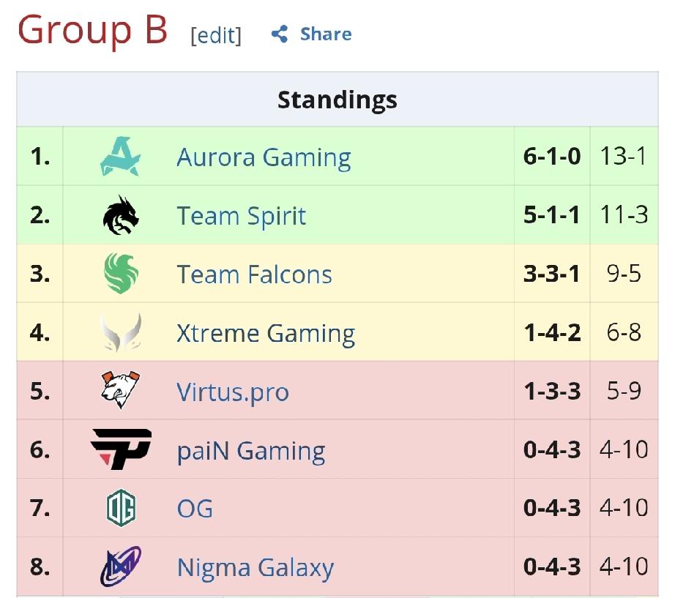Click the edit link for Group B
The height and width of the screenshot is (598, 675).
(x=215, y=35)
